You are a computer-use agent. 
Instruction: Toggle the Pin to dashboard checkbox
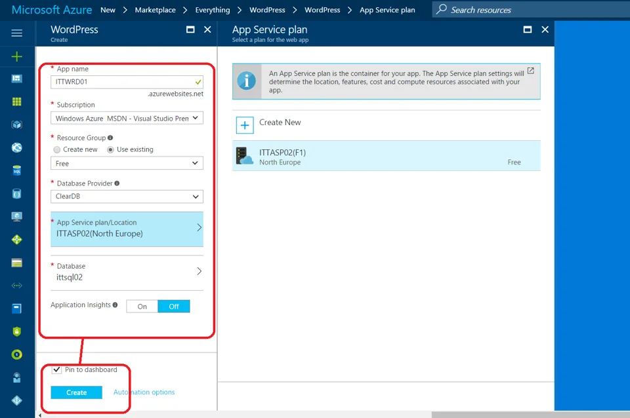click(x=56, y=370)
